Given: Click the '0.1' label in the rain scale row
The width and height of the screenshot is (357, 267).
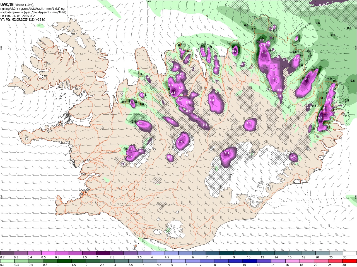Looking at the screenshot, I should point(2,265).
